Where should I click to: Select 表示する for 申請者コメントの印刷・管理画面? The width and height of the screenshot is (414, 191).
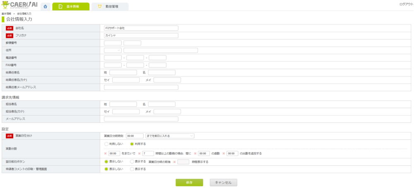(132, 169)
